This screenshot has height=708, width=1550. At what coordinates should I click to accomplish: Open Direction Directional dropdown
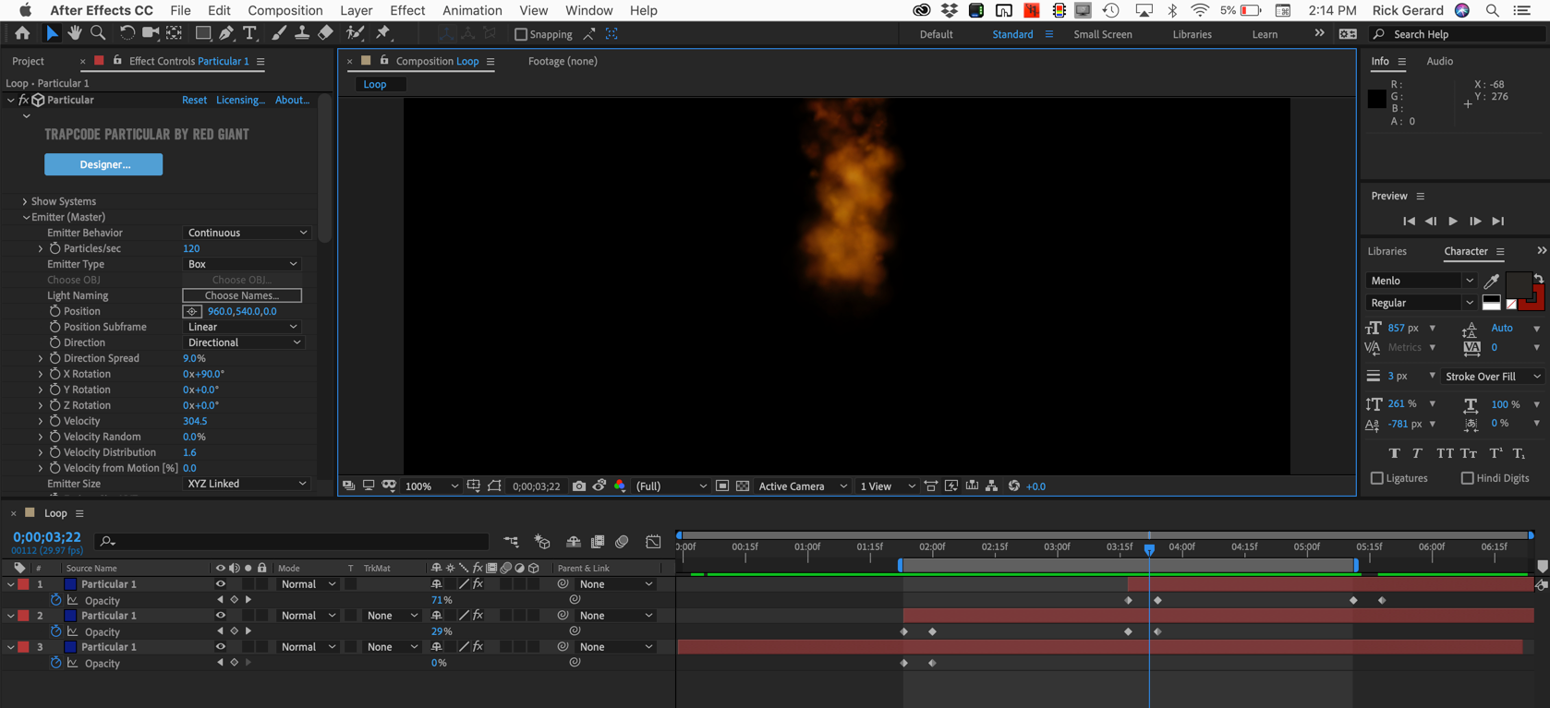click(x=243, y=342)
